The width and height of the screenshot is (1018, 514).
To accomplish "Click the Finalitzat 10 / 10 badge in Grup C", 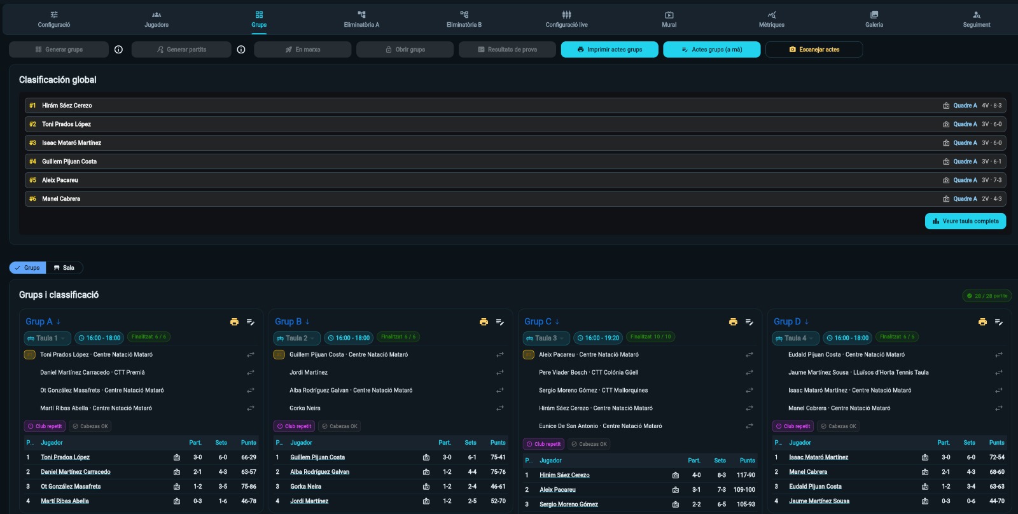I will pyautogui.click(x=650, y=337).
